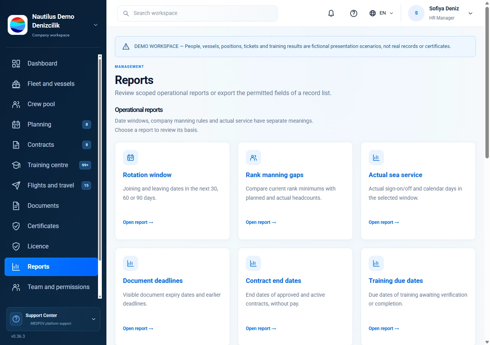This screenshot has height=345, width=490.
Task: Open Fleet and vessels section
Action: pos(51,84)
